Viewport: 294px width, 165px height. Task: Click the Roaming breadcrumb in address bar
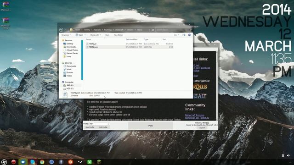point(107,30)
